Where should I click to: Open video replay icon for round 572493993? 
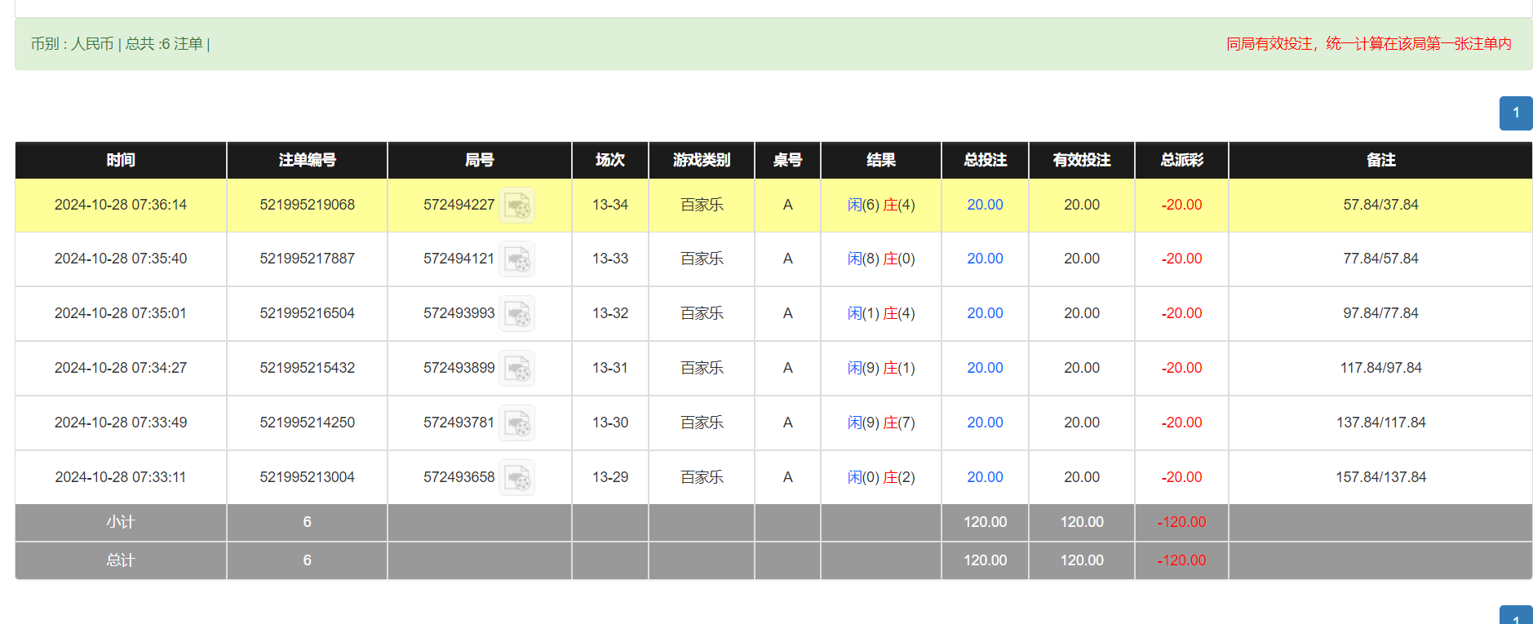click(x=517, y=314)
